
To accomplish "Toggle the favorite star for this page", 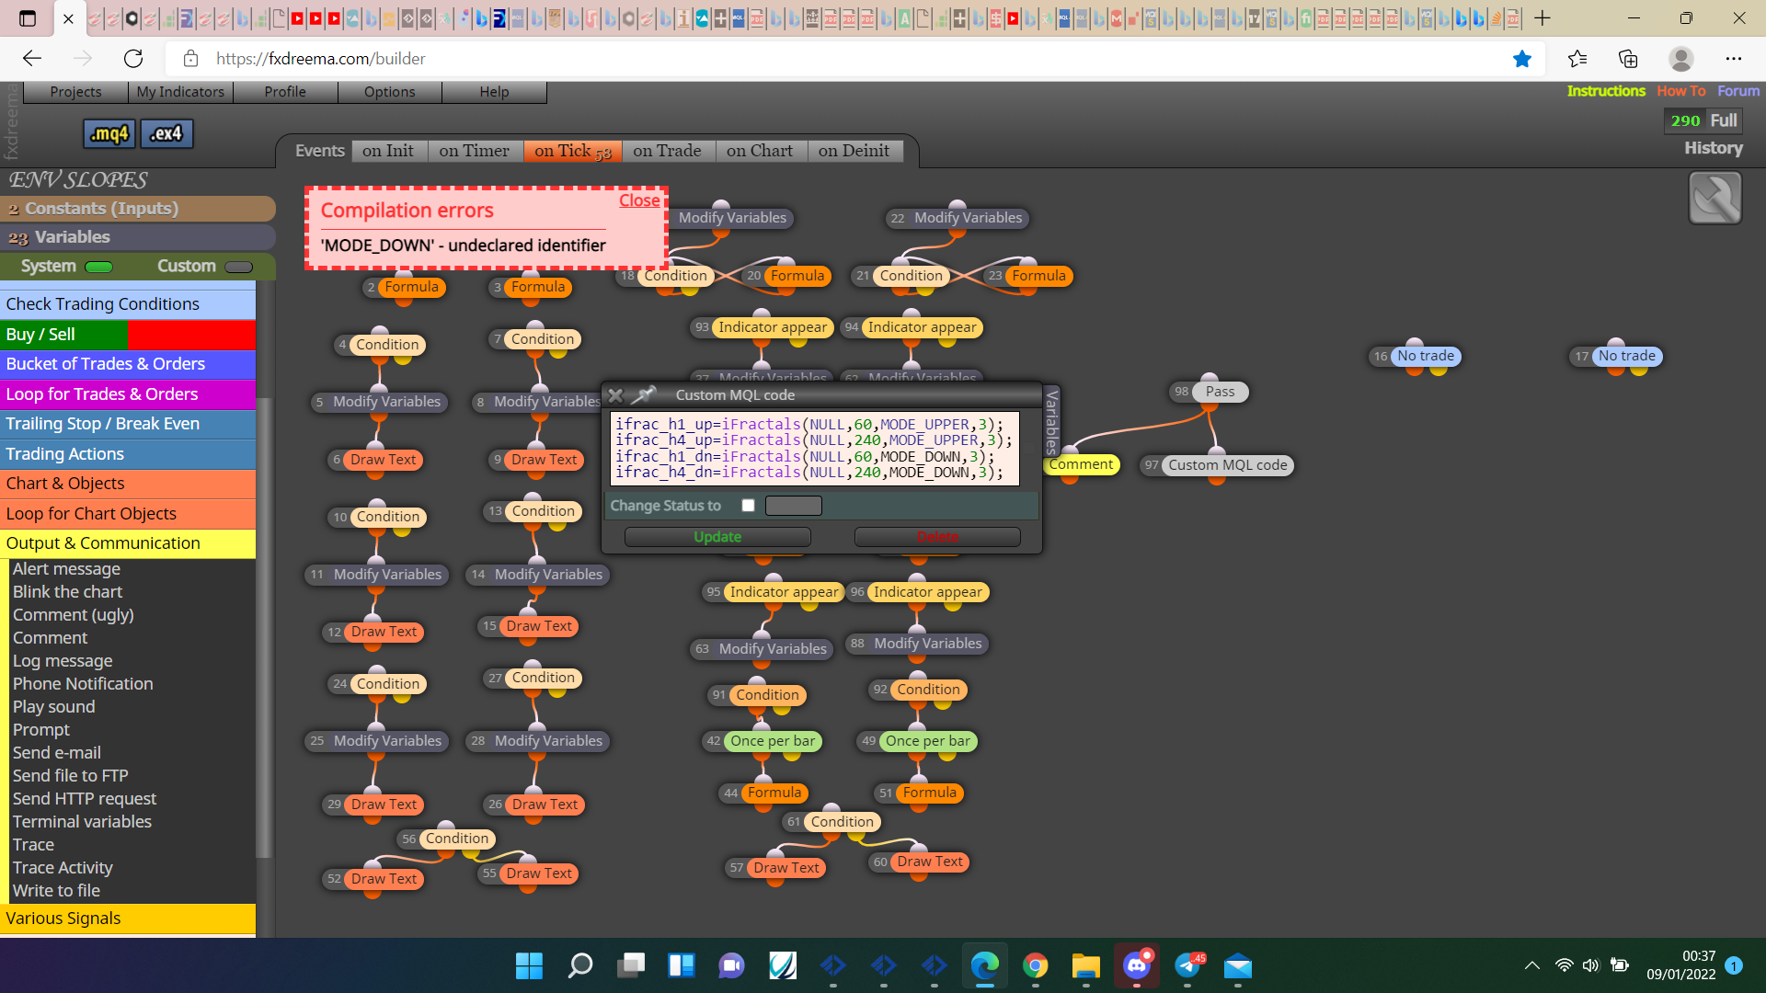I will click(x=1522, y=59).
